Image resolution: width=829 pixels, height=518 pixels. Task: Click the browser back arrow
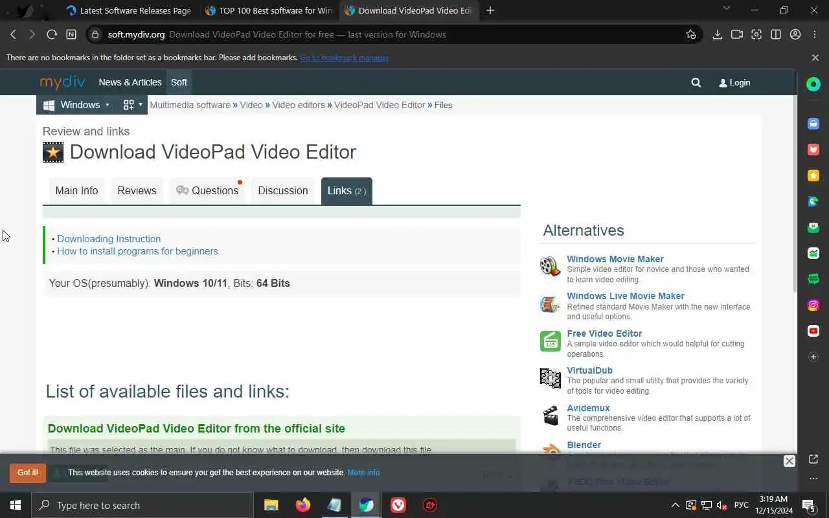tap(13, 34)
